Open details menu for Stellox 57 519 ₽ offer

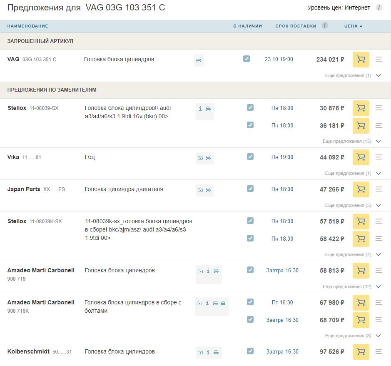(x=379, y=221)
